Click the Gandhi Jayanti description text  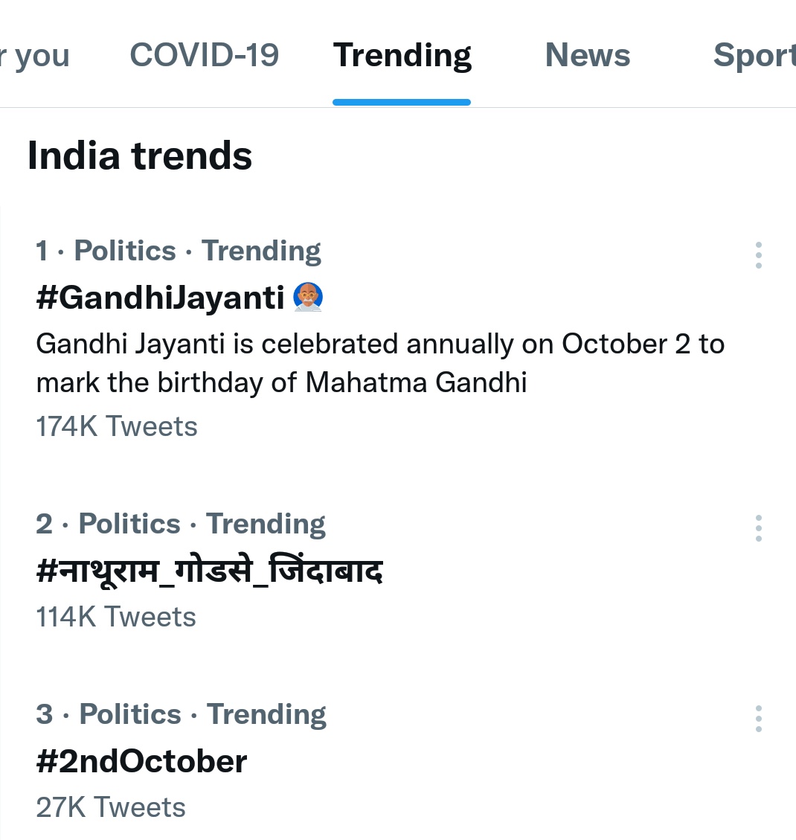[379, 363]
